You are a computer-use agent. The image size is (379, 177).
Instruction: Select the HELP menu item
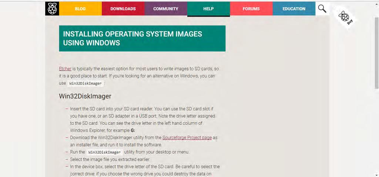[208, 9]
